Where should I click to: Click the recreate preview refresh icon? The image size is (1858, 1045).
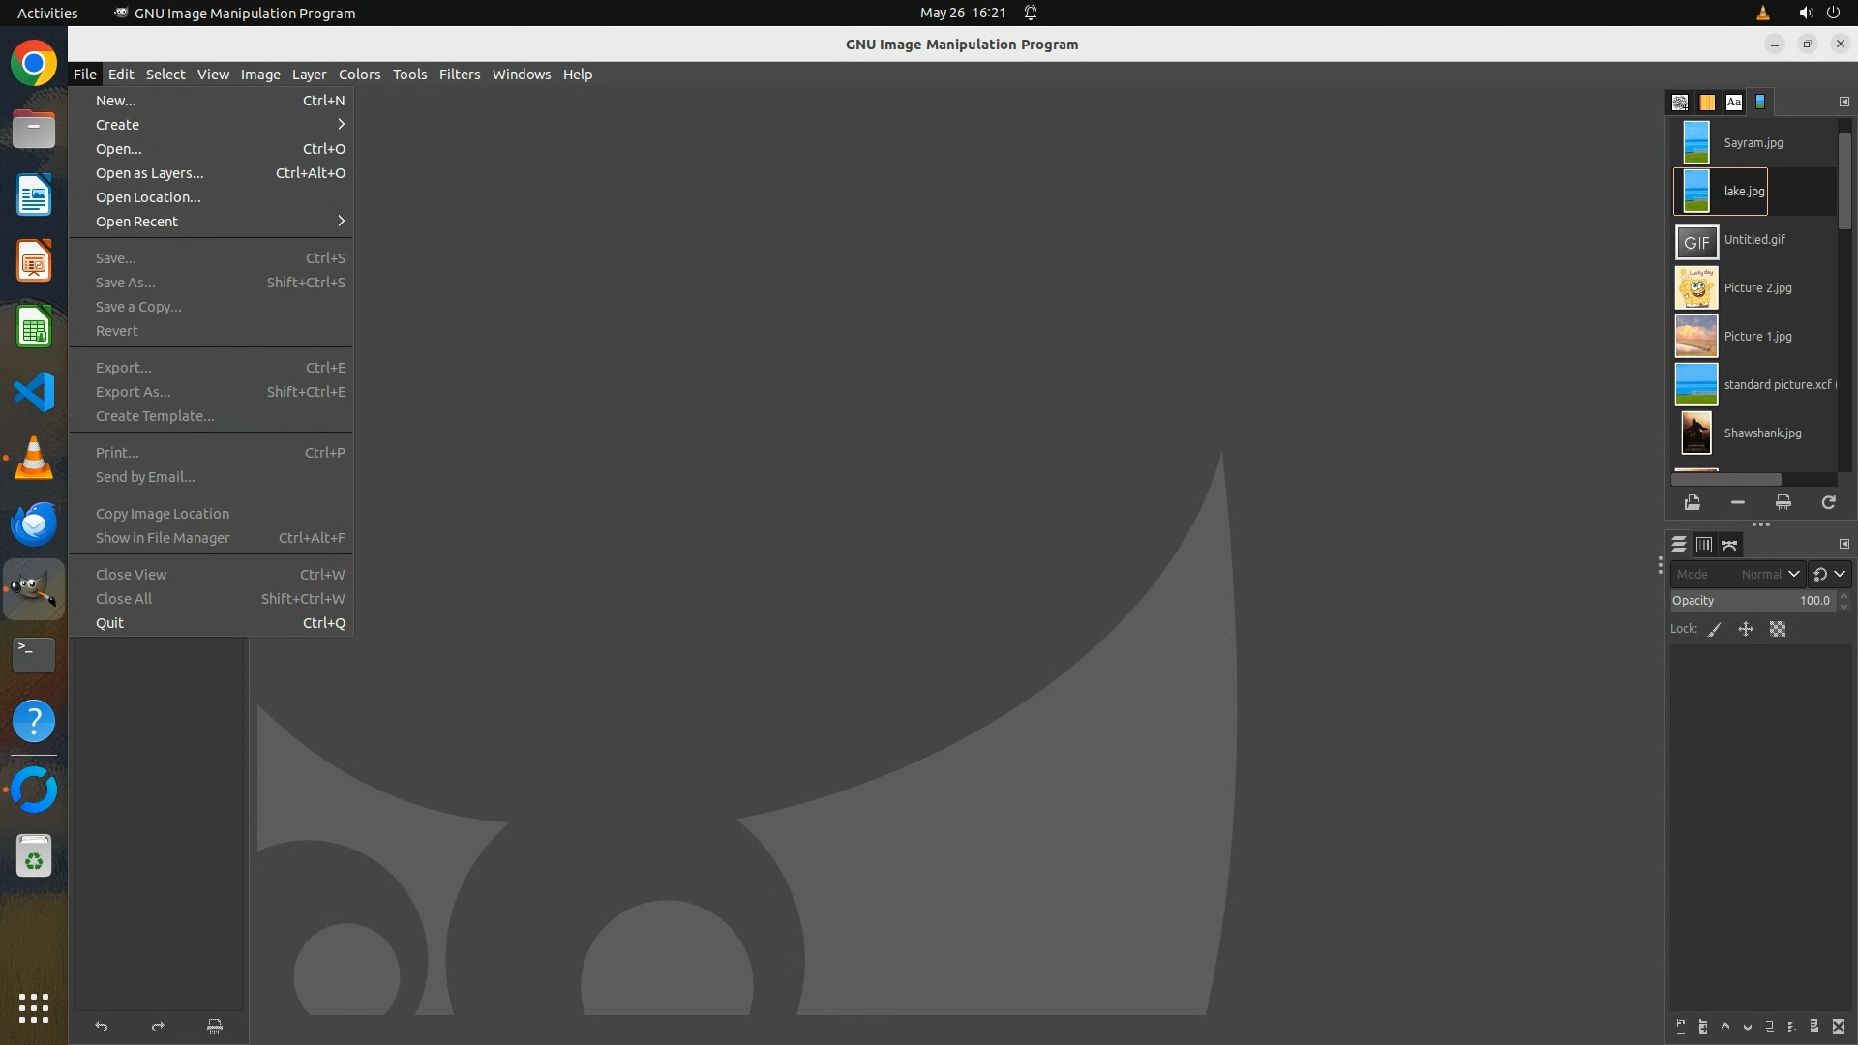1828,502
